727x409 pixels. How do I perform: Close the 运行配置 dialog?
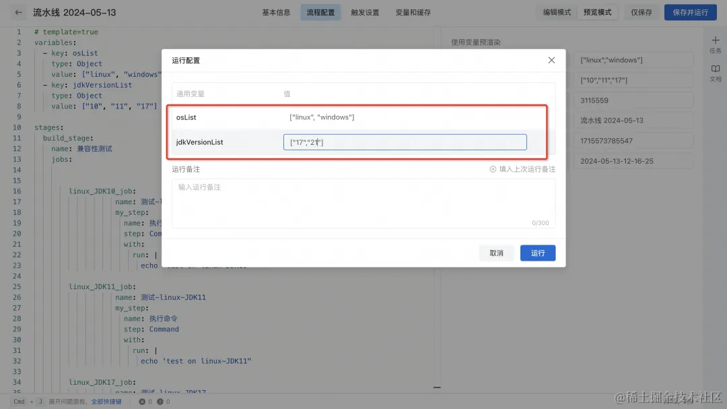coord(551,61)
